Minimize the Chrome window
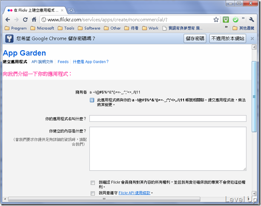This screenshot has height=206, width=261. 230,3
